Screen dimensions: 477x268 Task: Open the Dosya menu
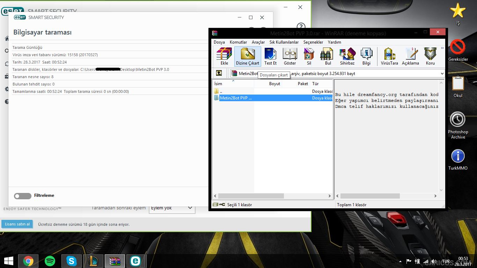219,42
